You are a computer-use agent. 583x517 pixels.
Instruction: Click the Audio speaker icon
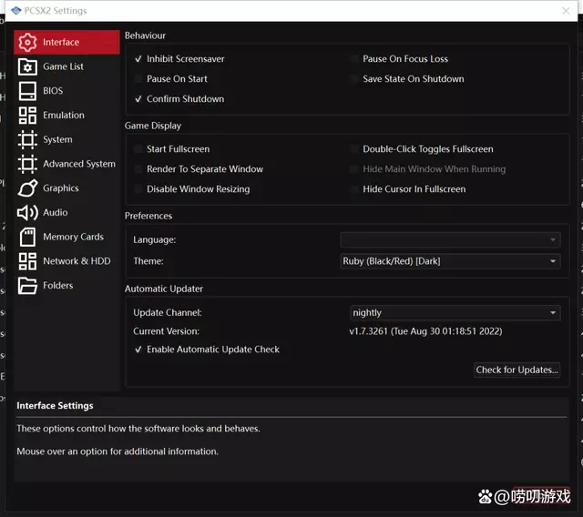pos(27,212)
